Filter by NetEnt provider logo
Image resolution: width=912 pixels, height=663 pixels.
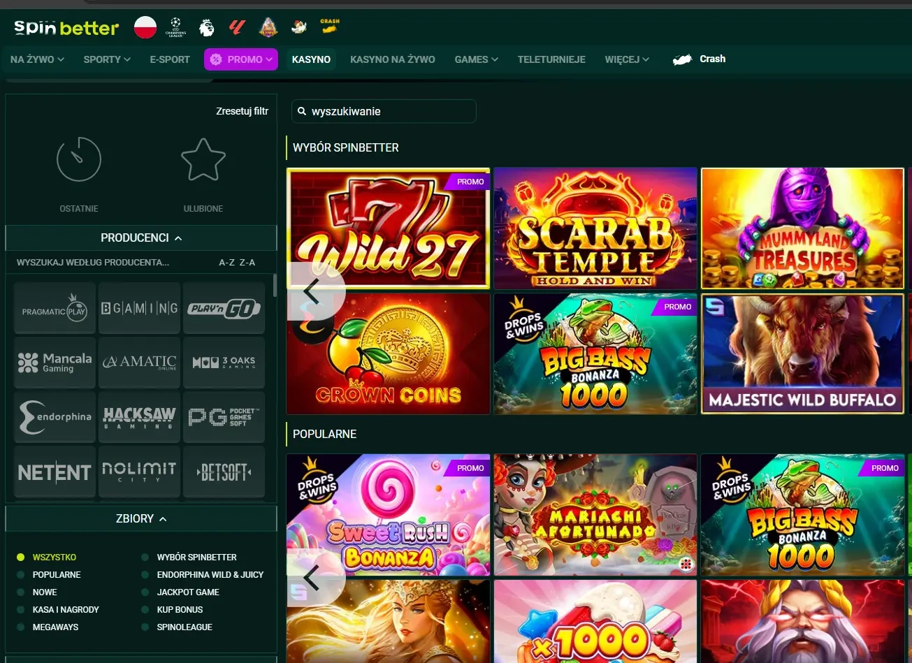tap(55, 472)
